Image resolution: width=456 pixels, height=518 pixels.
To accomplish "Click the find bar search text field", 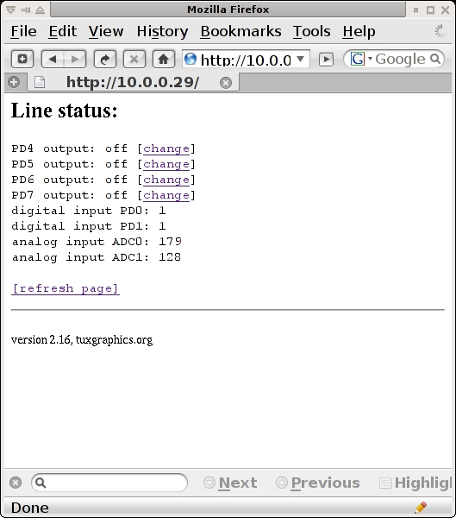I will 109,483.
